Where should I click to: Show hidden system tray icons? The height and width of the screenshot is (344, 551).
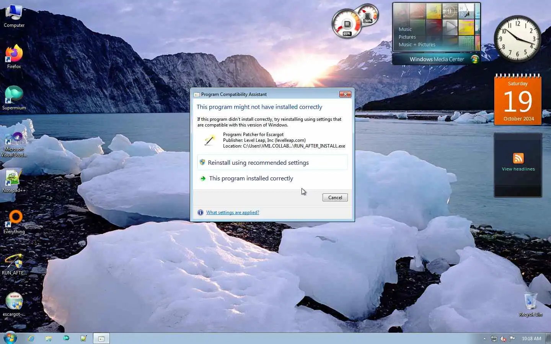point(484,339)
